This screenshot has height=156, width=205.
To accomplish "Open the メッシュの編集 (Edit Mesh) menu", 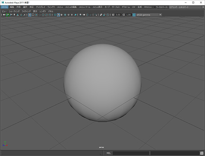I will point(71,7).
